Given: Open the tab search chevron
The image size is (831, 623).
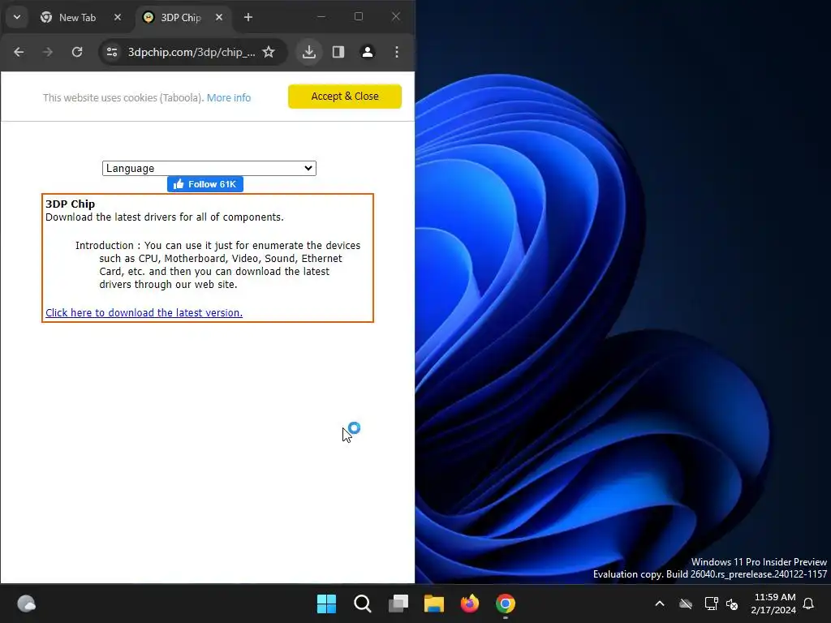Looking at the screenshot, I should (17, 17).
